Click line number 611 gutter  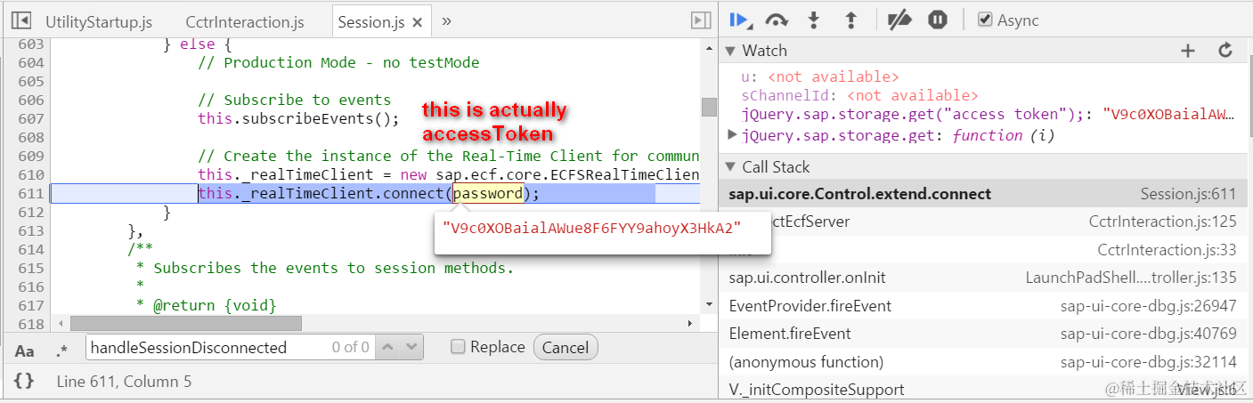(x=30, y=194)
